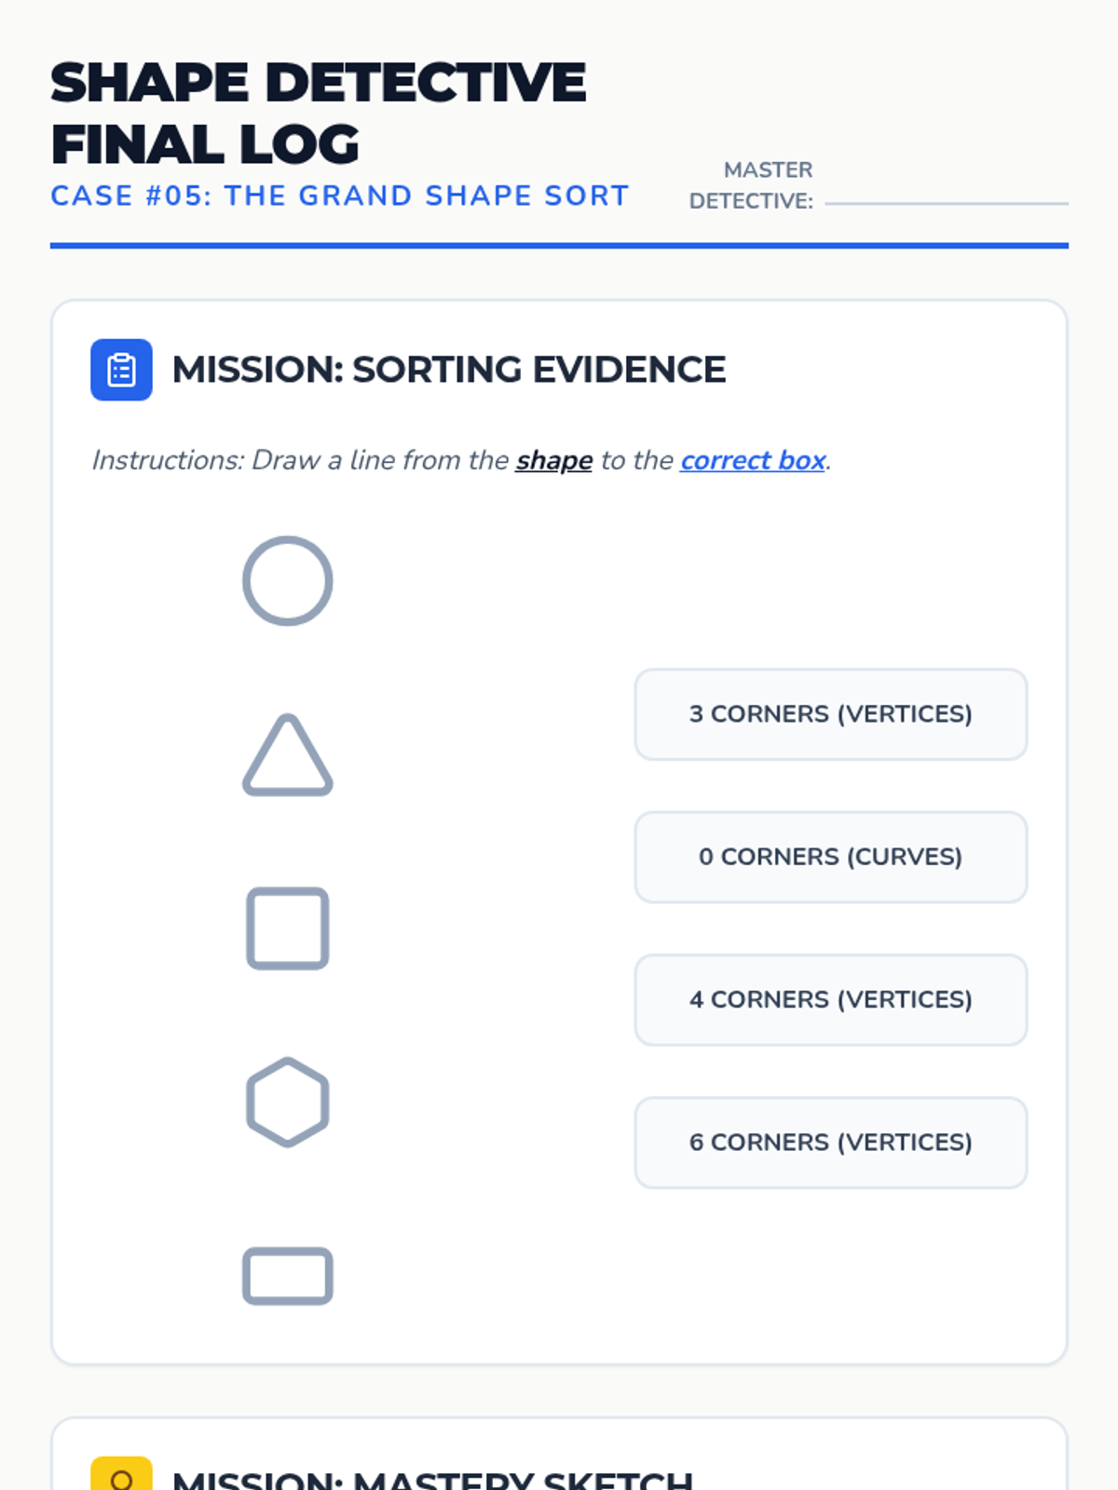The height and width of the screenshot is (1490, 1118).
Task: Click the wide rectangle shape outline
Action: [x=287, y=1276]
